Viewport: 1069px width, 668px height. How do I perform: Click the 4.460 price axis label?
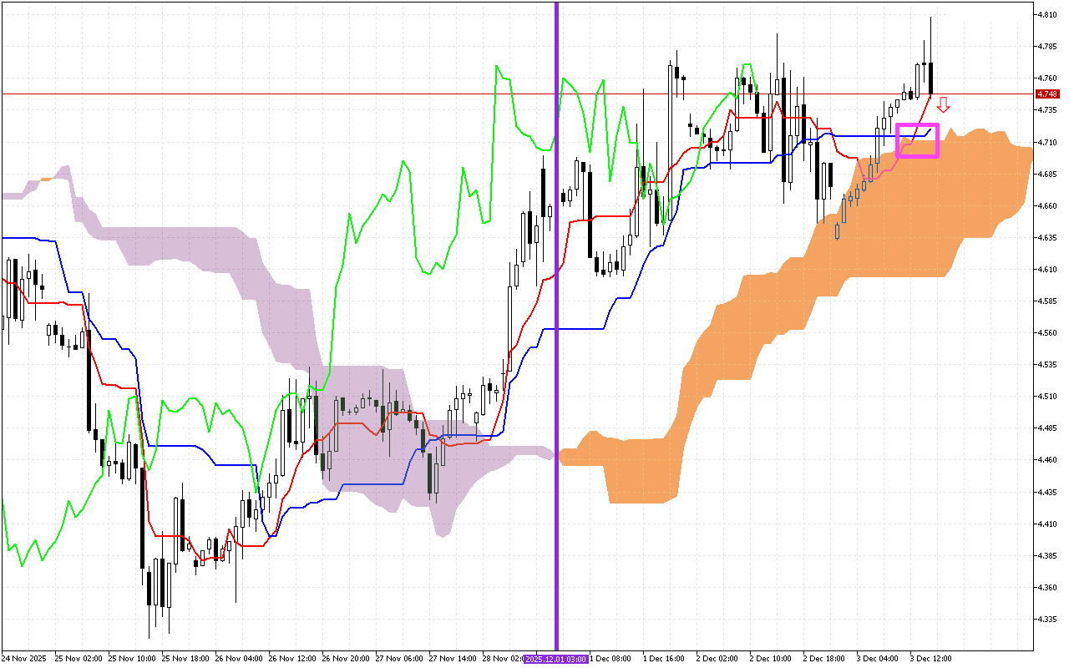(x=1047, y=459)
